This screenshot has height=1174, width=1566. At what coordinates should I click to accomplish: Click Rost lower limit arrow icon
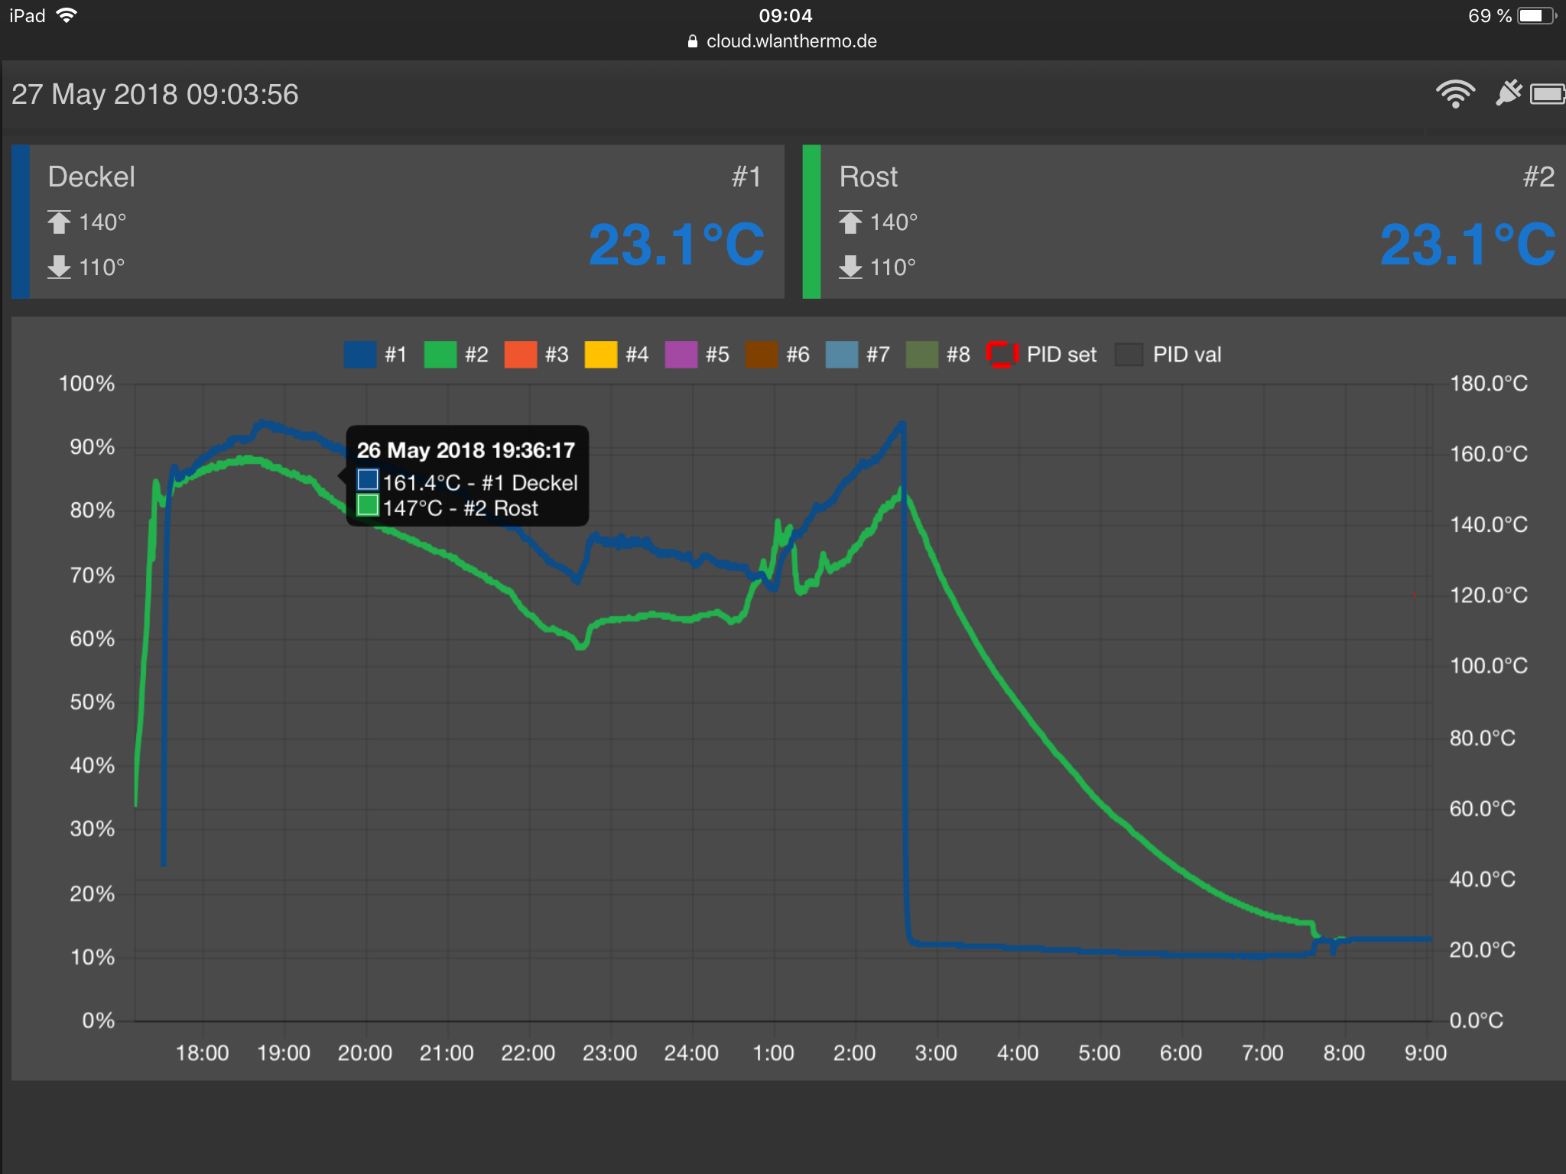[850, 268]
